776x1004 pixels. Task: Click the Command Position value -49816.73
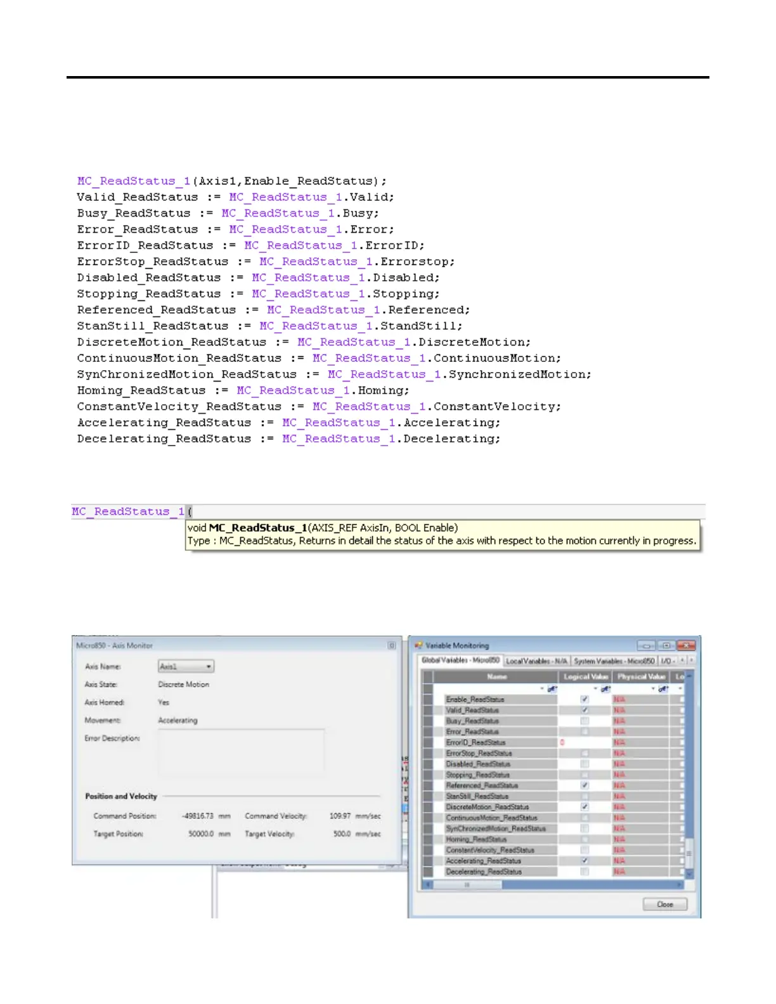coord(198,816)
